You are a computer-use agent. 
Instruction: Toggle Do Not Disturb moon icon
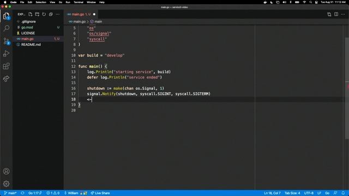(x=272, y=2)
